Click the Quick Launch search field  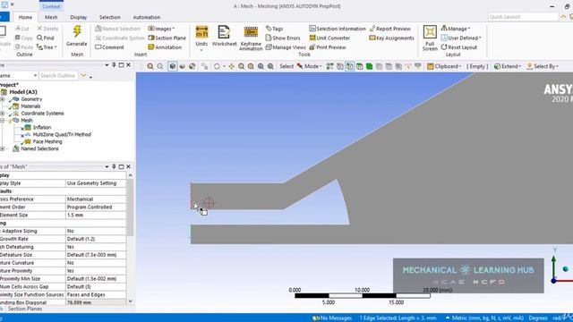coord(523,17)
